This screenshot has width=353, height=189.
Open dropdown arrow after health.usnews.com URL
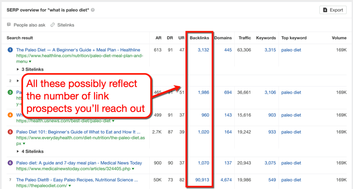(x=113, y=121)
